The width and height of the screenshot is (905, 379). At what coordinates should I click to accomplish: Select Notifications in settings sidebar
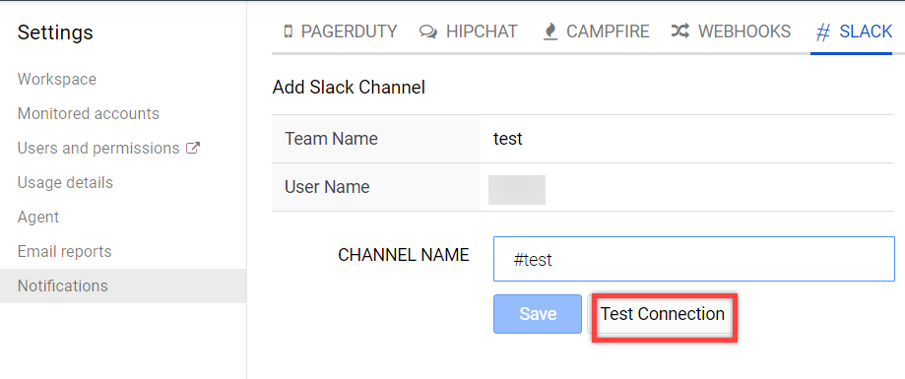point(123,285)
